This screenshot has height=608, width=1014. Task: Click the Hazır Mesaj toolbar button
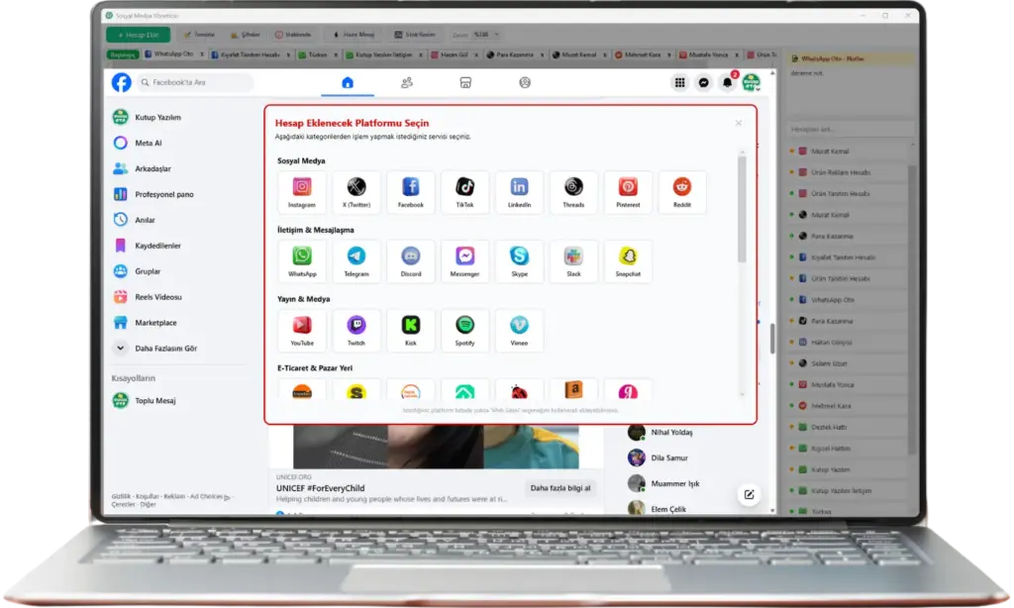pos(354,35)
